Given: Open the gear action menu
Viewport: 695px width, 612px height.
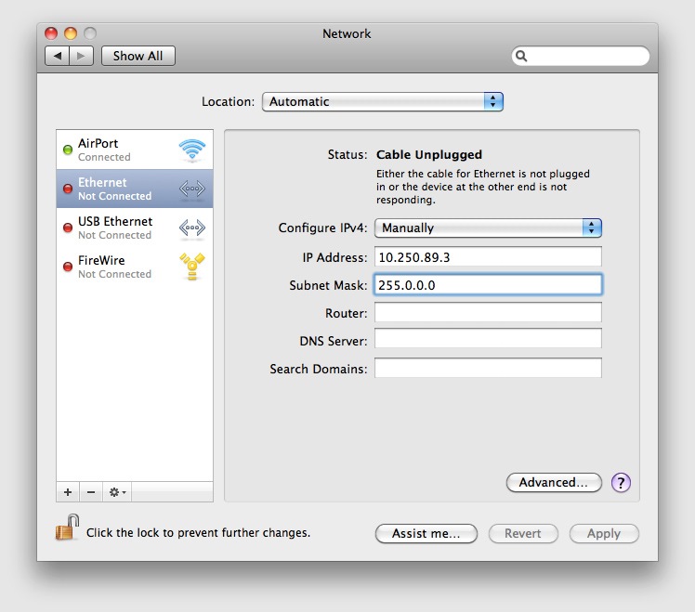Looking at the screenshot, I should pos(117,492).
